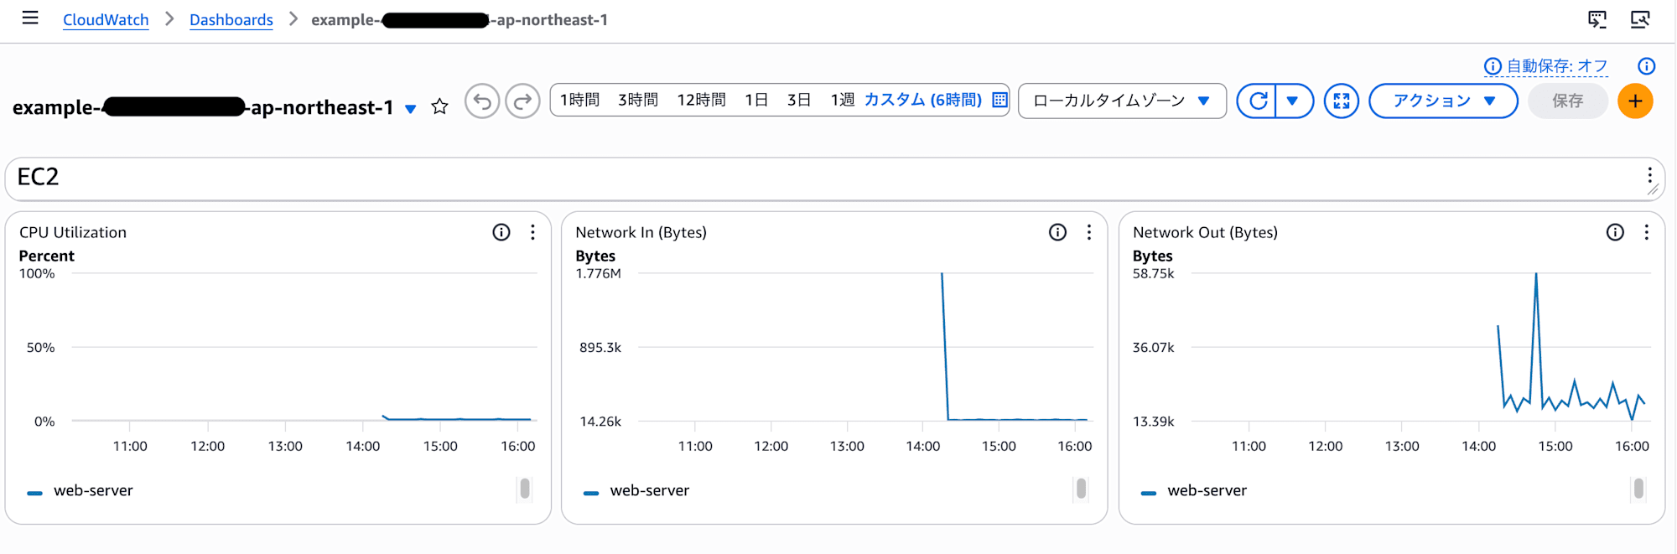Open EC2 text widget options menu
This screenshot has height=554, width=1677.
coord(1649,174)
